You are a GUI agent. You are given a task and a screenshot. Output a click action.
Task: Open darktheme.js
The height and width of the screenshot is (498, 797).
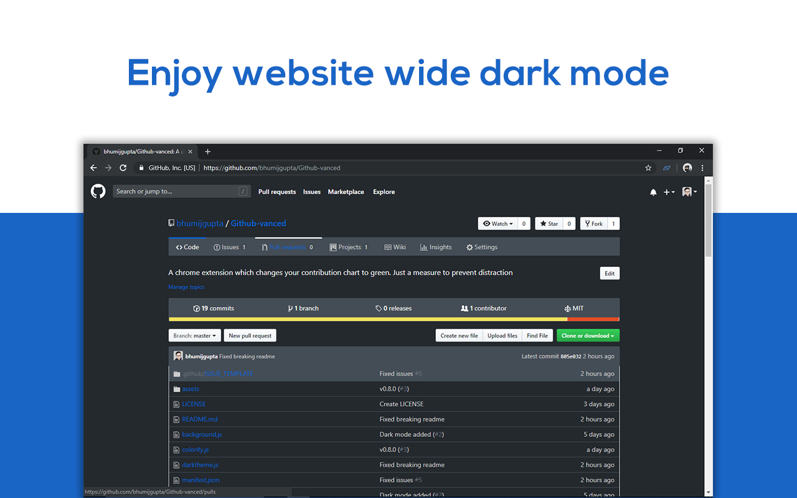point(200,465)
